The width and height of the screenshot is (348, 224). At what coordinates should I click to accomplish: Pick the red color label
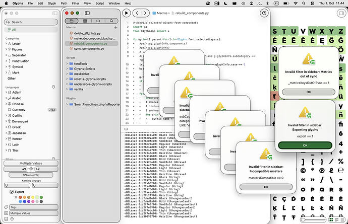[20, 197]
